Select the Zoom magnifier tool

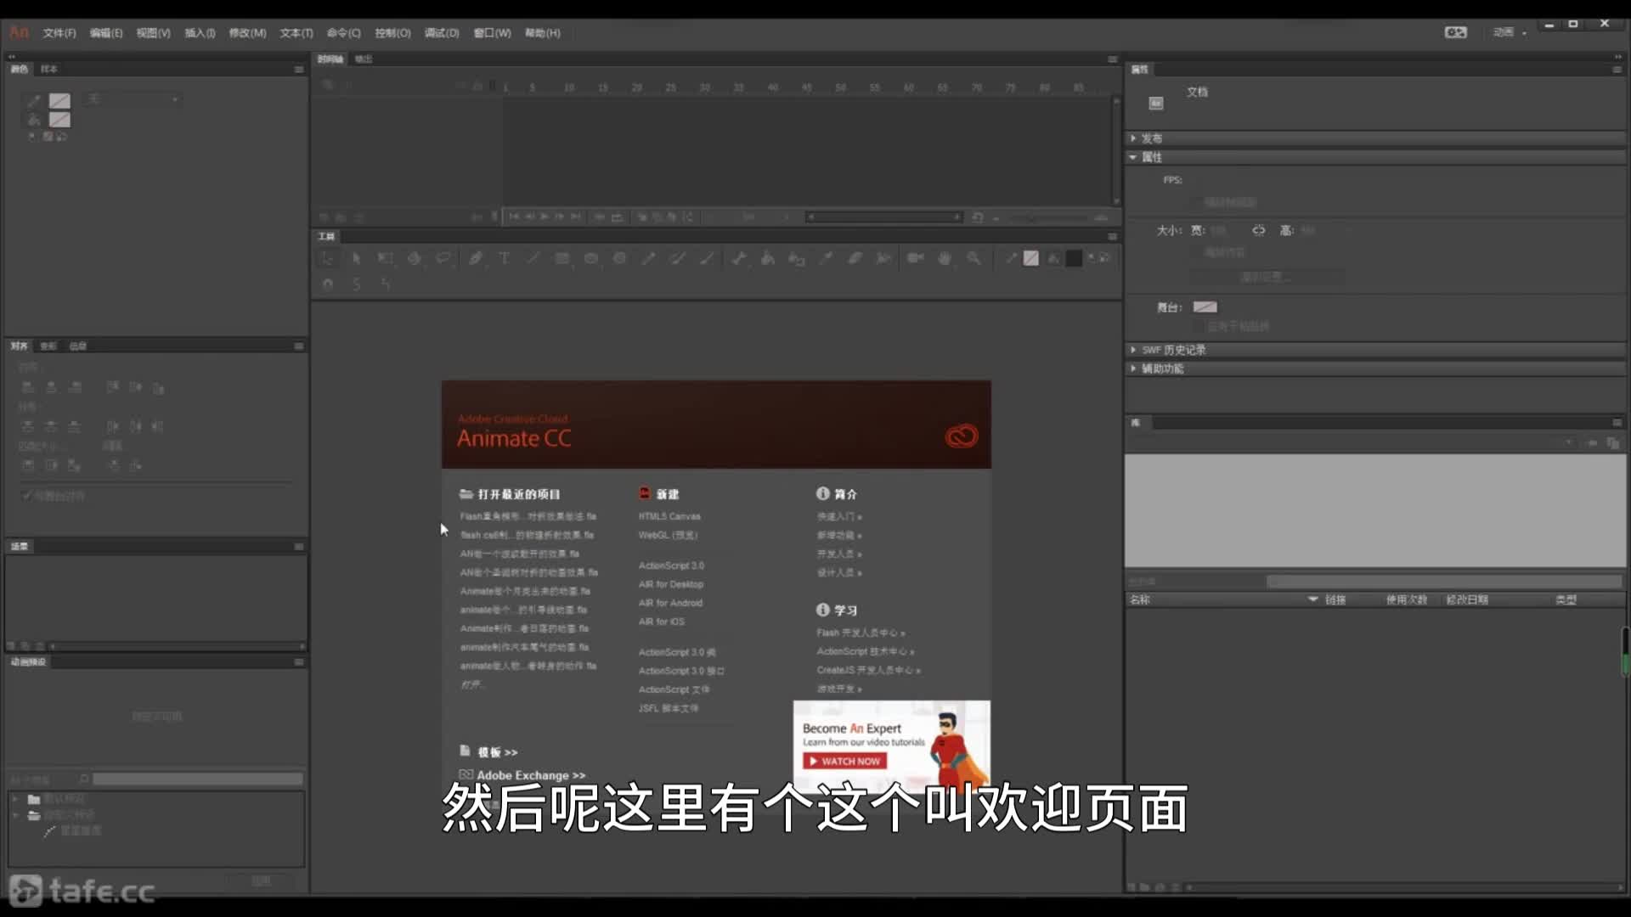pos(974,258)
